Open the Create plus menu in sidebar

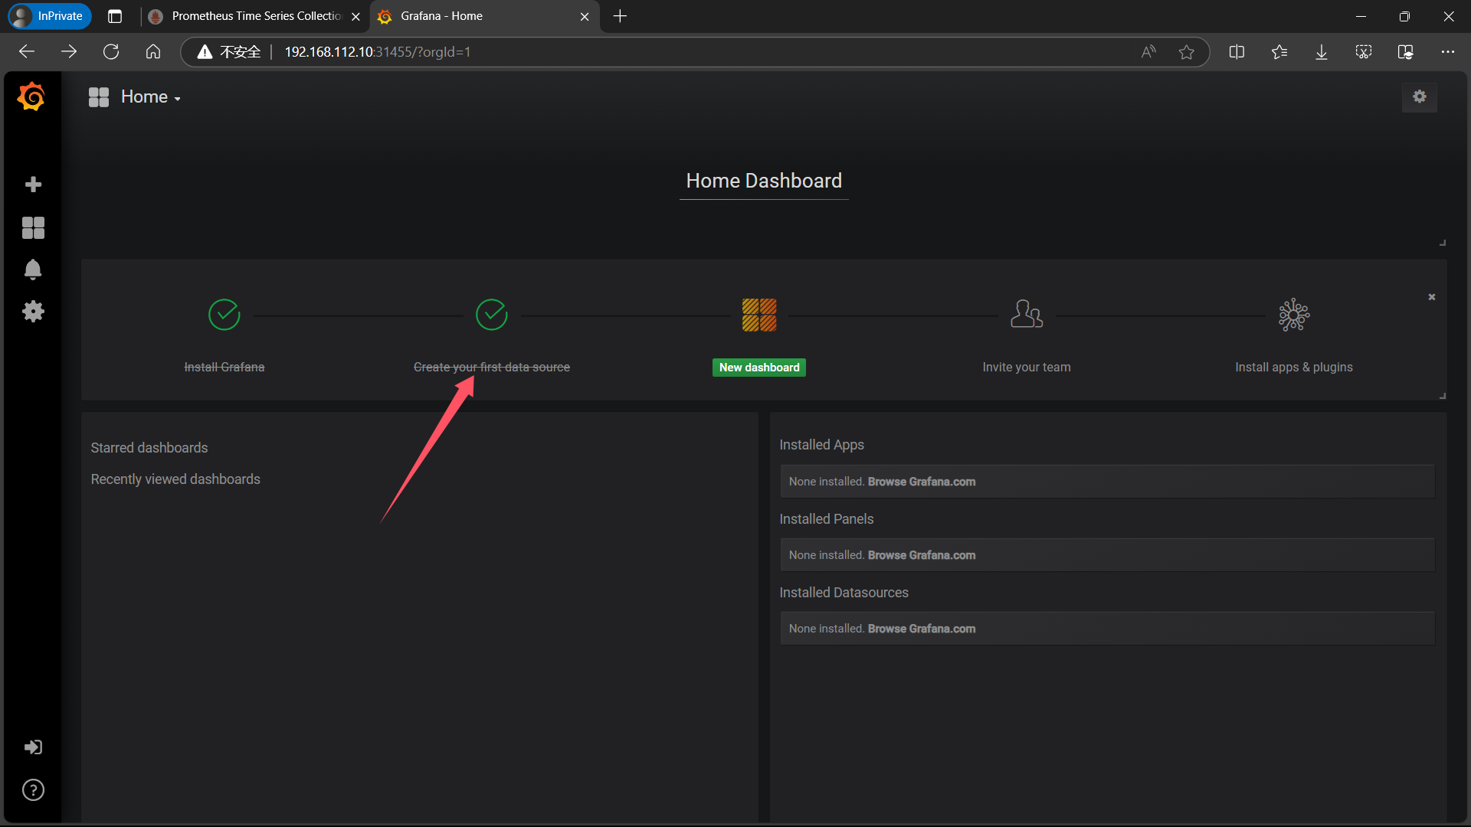[x=33, y=185]
